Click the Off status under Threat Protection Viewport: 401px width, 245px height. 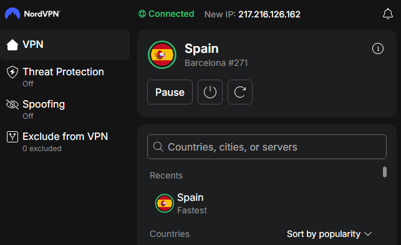coord(28,83)
